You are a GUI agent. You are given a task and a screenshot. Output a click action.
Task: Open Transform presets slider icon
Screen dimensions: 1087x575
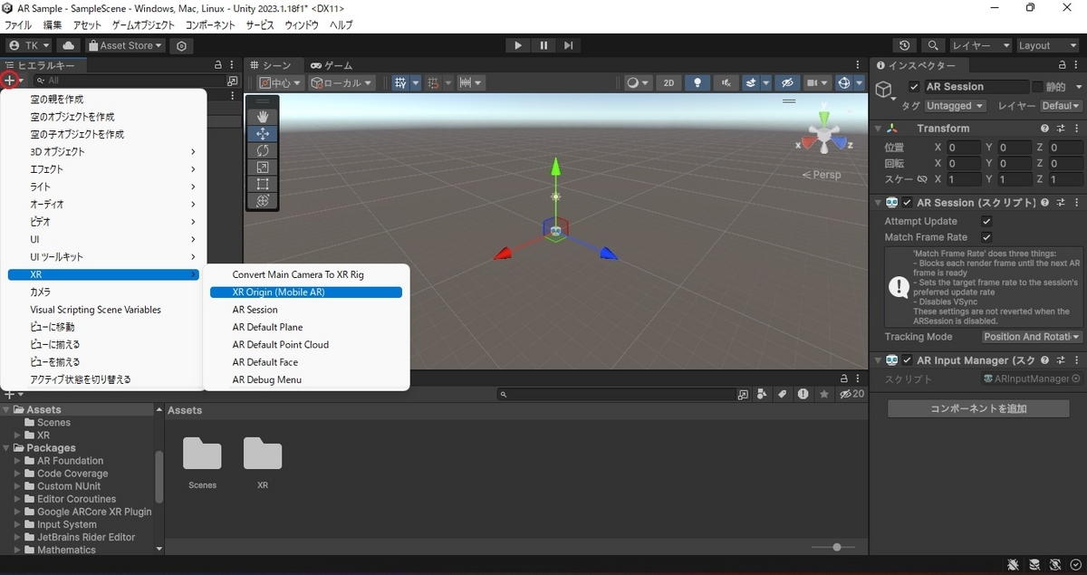(1060, 129)
